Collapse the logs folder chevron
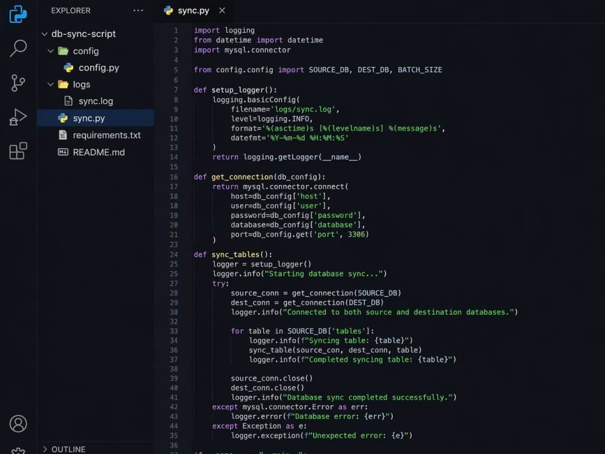The width and height of the screenshot is (605, 454). click(x=51, y=84)
